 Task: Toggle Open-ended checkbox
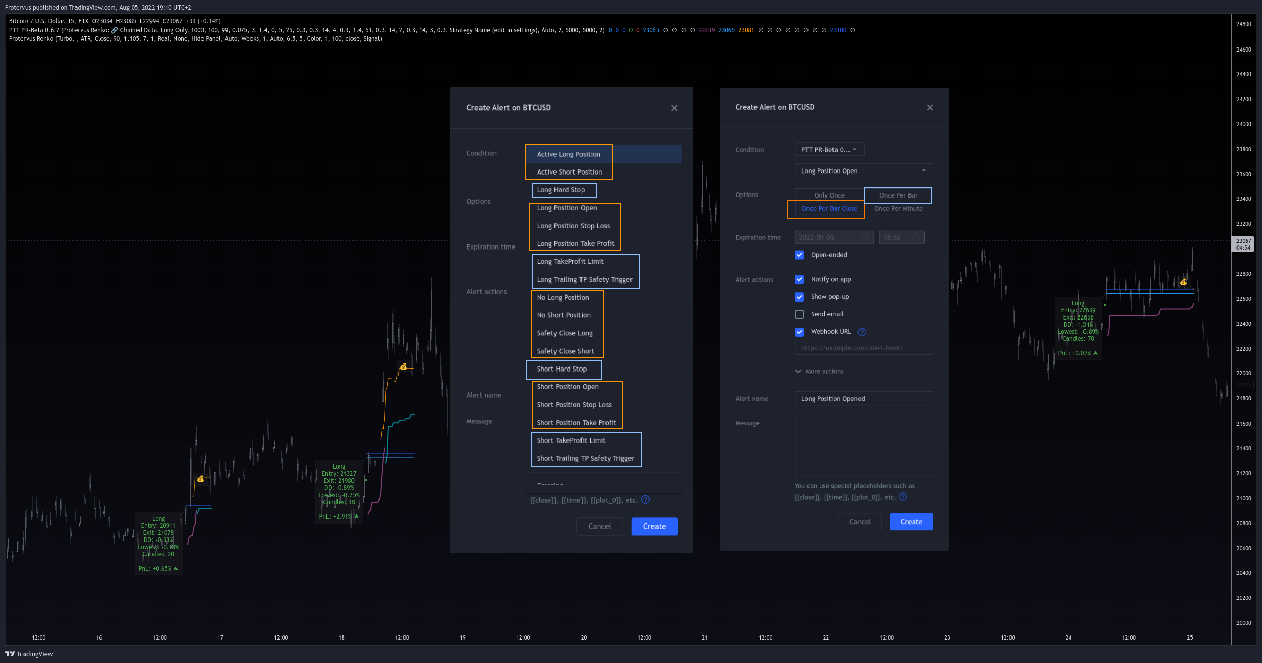pyautogui.click(x=799, y=255)
